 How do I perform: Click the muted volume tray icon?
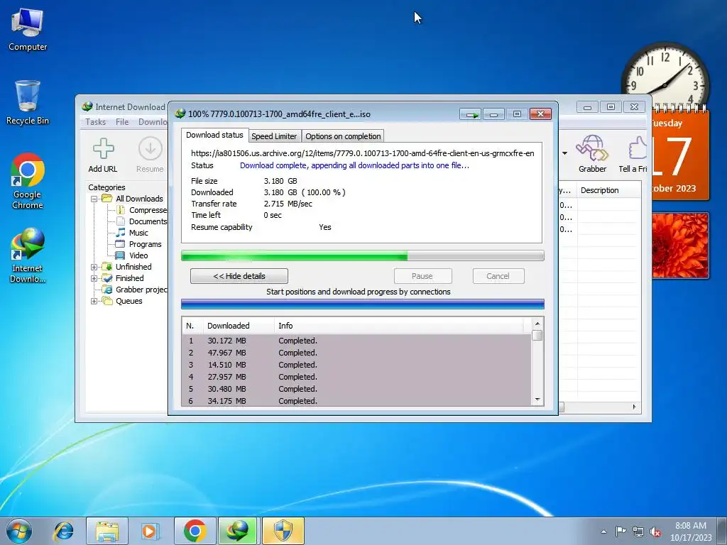[x=655, y=532]
